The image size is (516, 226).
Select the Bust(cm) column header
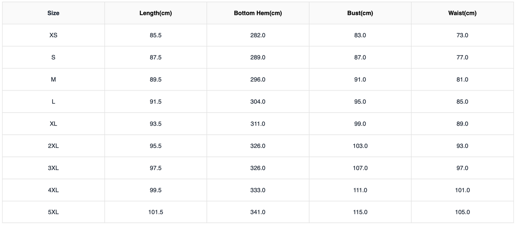(360, 13)
